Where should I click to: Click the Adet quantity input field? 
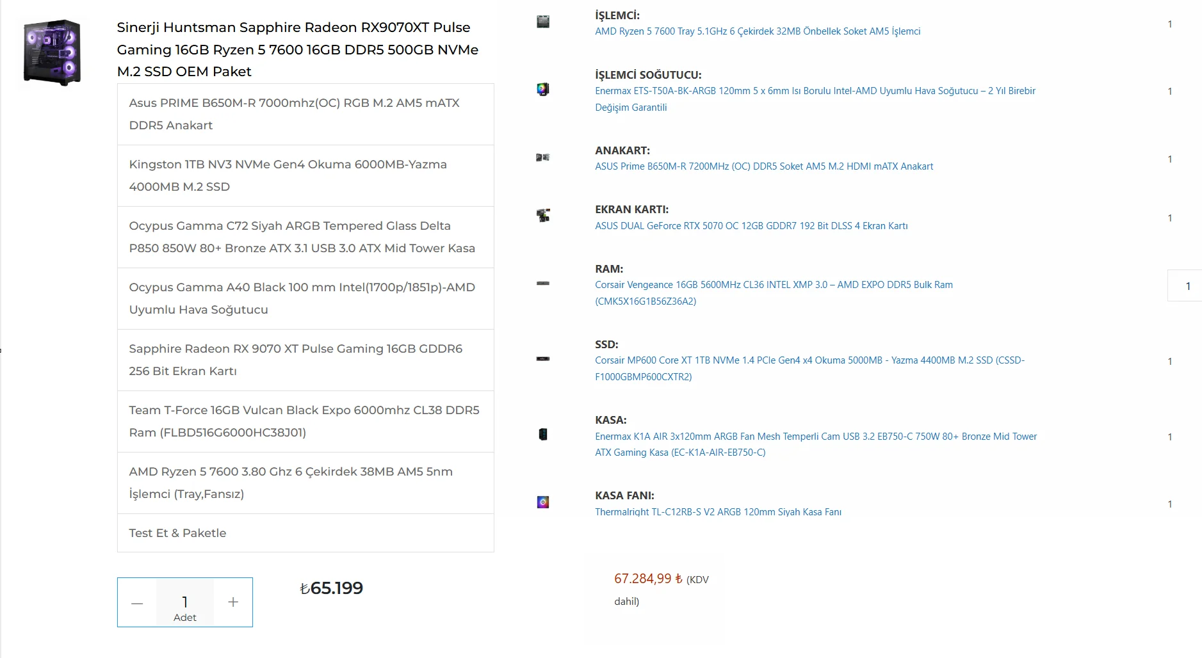tap(185, 602)
